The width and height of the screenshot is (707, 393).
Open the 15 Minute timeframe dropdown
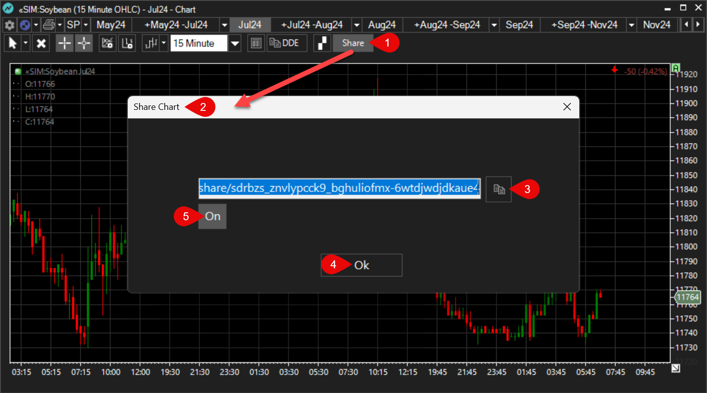pos(233,43)
